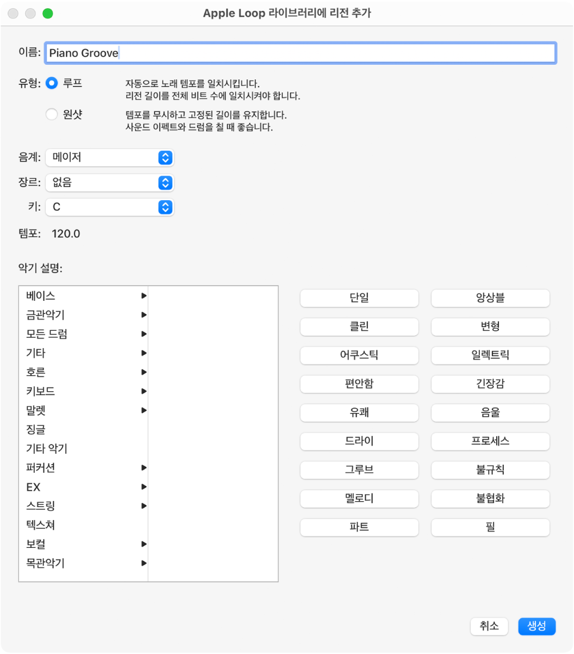Expand the 금관악기 category arrow

click(x=144, y=315)
